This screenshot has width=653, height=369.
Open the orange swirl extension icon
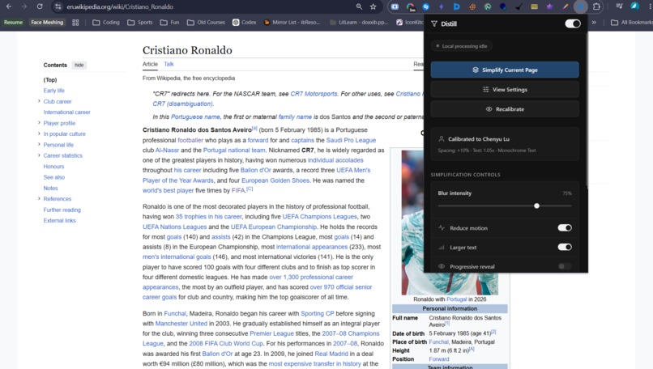(x=472, y=6)
